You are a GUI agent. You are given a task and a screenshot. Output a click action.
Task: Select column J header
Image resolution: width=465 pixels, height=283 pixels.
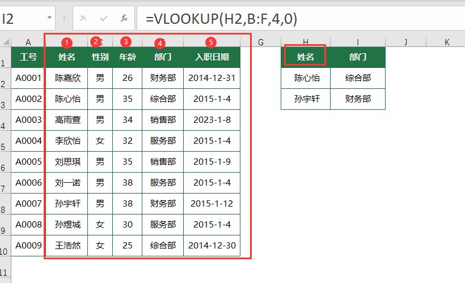[x=405, y=42]
